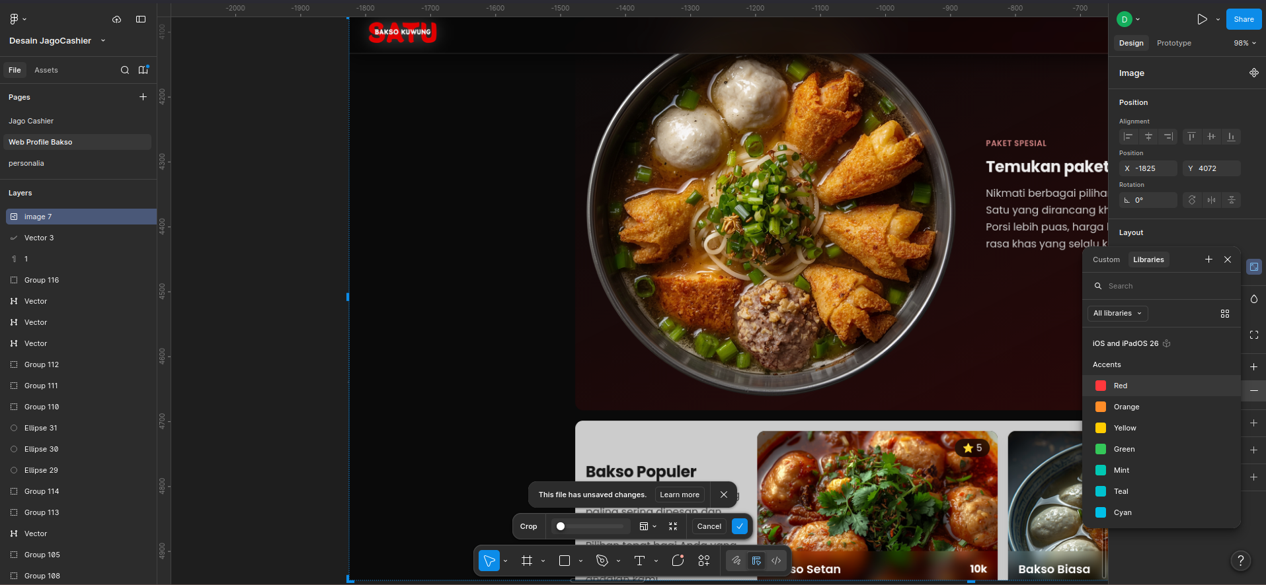The height and width of the screenshot is (585, 1266).
Task: Open the Desain JagoCashier file name dropdown
Action: click(x=103, y=40)
